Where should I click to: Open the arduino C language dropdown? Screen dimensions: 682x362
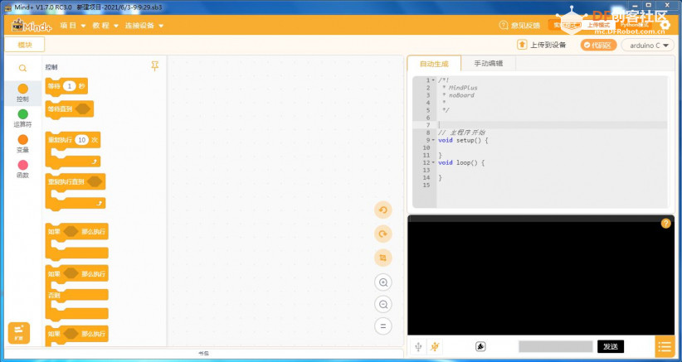click(x=648, y=45)
